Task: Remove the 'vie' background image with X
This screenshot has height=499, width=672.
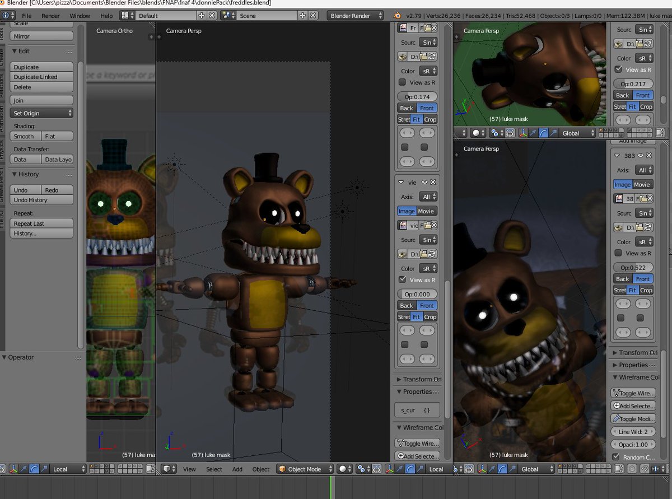Action: 433,182
